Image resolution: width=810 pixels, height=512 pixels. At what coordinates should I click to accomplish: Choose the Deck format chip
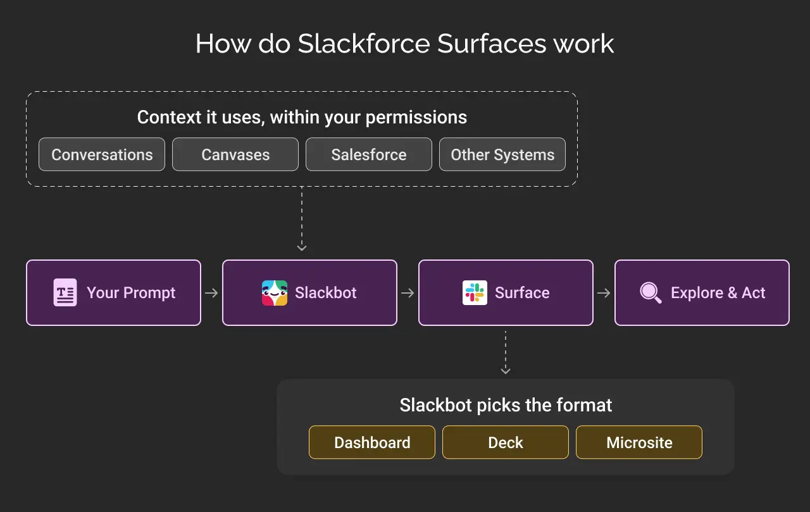click(x=506, y=442)
